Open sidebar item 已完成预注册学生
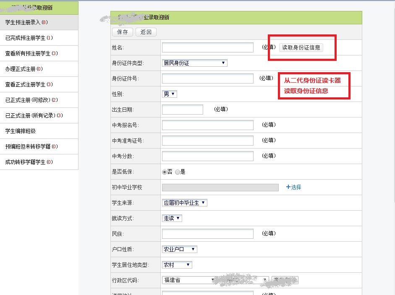The height and width of the screenshot is (295, 395). coord(39,38)
